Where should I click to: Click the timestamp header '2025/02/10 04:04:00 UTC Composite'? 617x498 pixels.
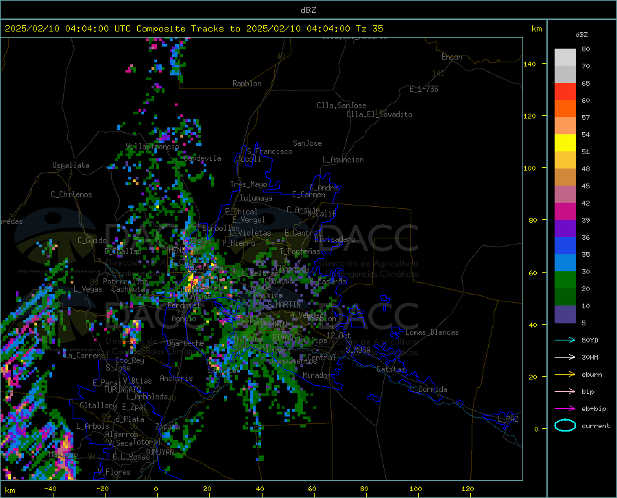click(x=95, y=29)
